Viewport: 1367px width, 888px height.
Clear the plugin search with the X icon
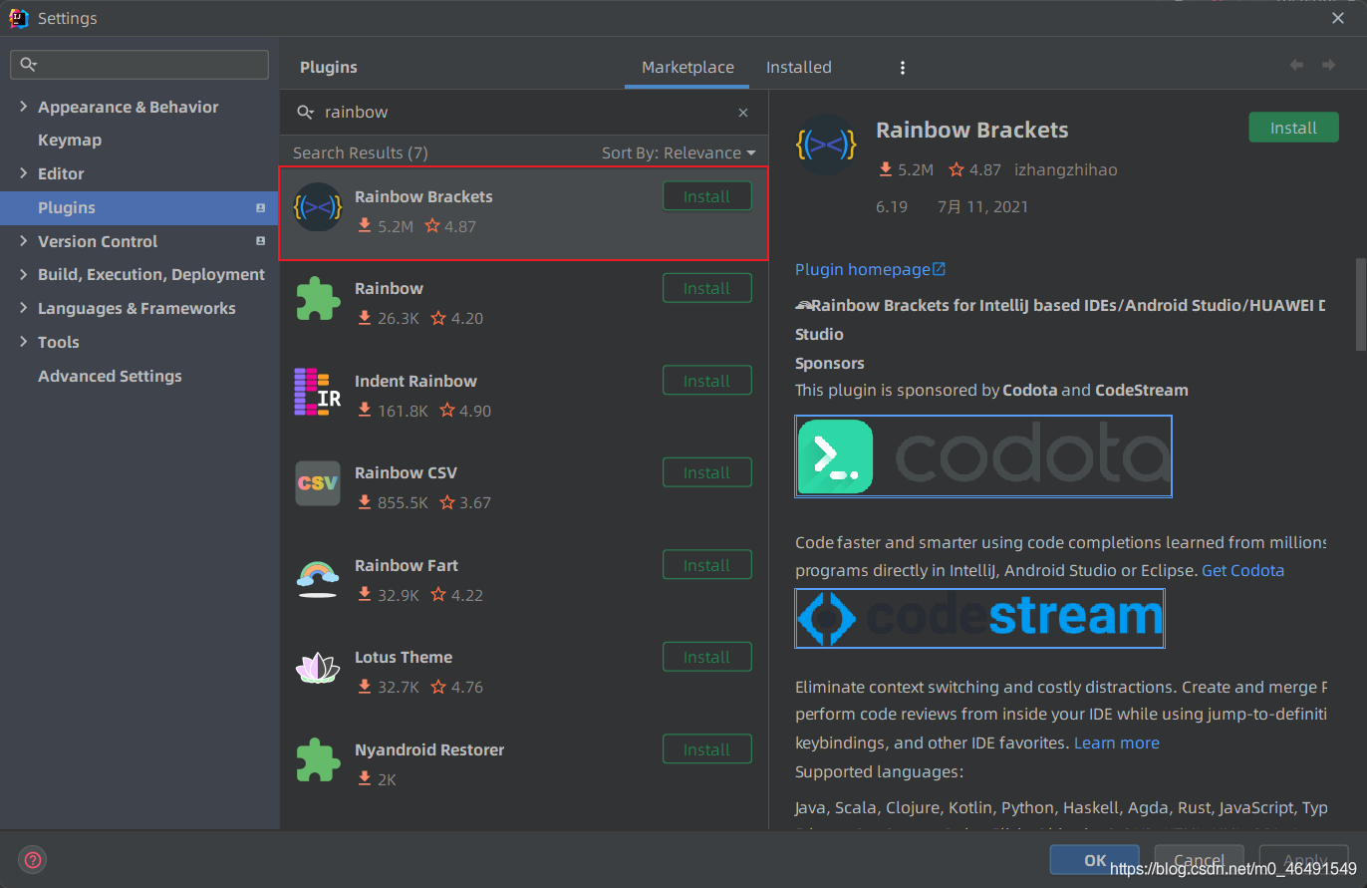click(x=743, y=113)
